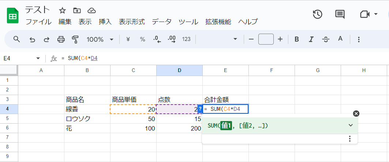
Task: Click the redo arrow icon
Action: tap(46, 39)
